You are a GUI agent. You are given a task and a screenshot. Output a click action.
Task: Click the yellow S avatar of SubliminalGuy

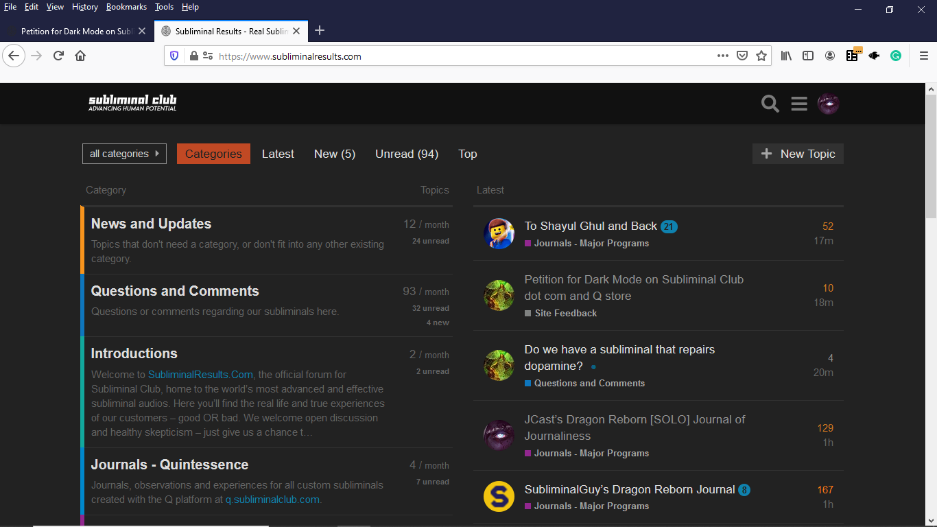(499, 496)
